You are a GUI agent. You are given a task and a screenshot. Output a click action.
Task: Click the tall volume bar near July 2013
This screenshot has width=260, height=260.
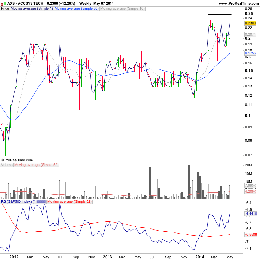[150, 183]
